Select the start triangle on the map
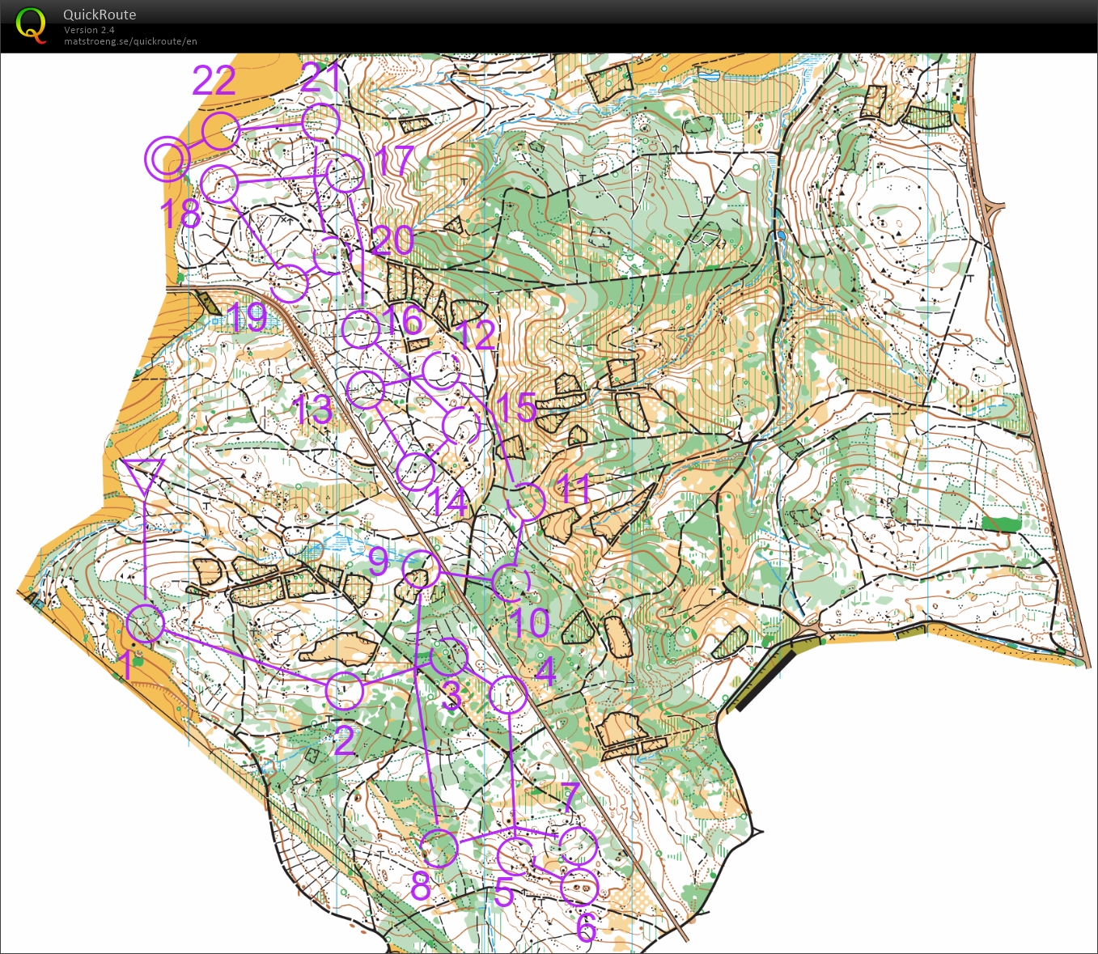1098x954 pixels. click(145, 476)
